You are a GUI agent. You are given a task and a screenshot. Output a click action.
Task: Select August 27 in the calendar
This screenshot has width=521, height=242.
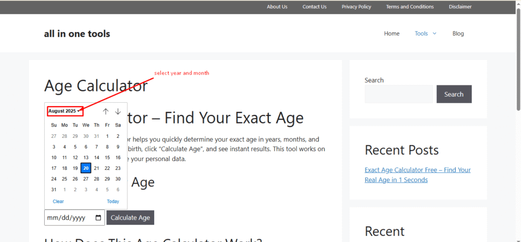click(85, 179)
